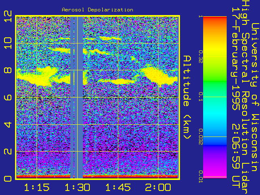The width and height of the screenshot is (260, 195).
Task: Click color scale label 0.01
Action: tap(201, 177)
